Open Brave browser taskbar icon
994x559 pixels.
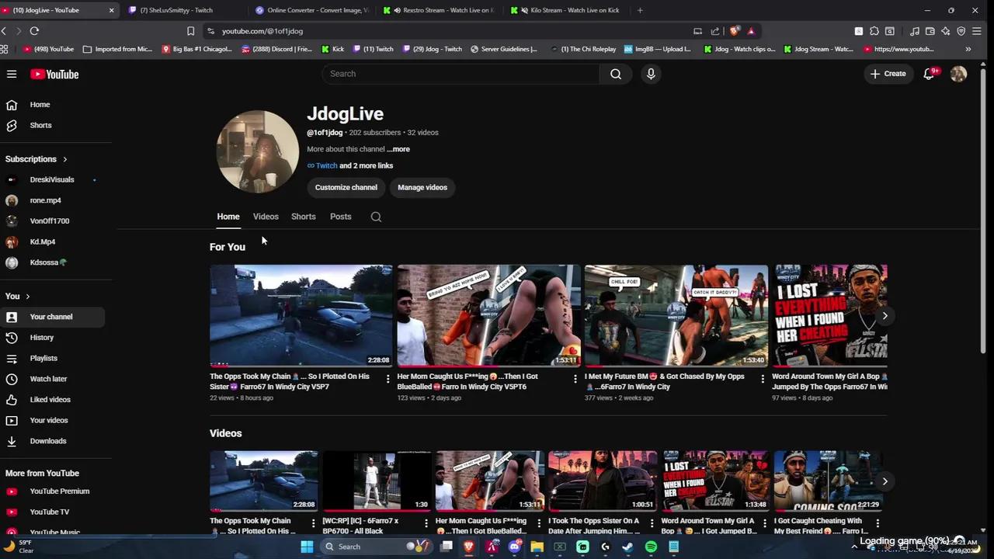469,547
